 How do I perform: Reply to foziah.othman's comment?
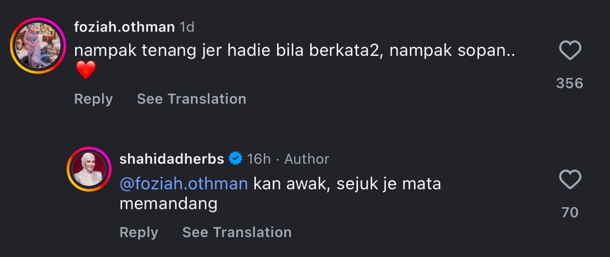[x=93, y=99]
